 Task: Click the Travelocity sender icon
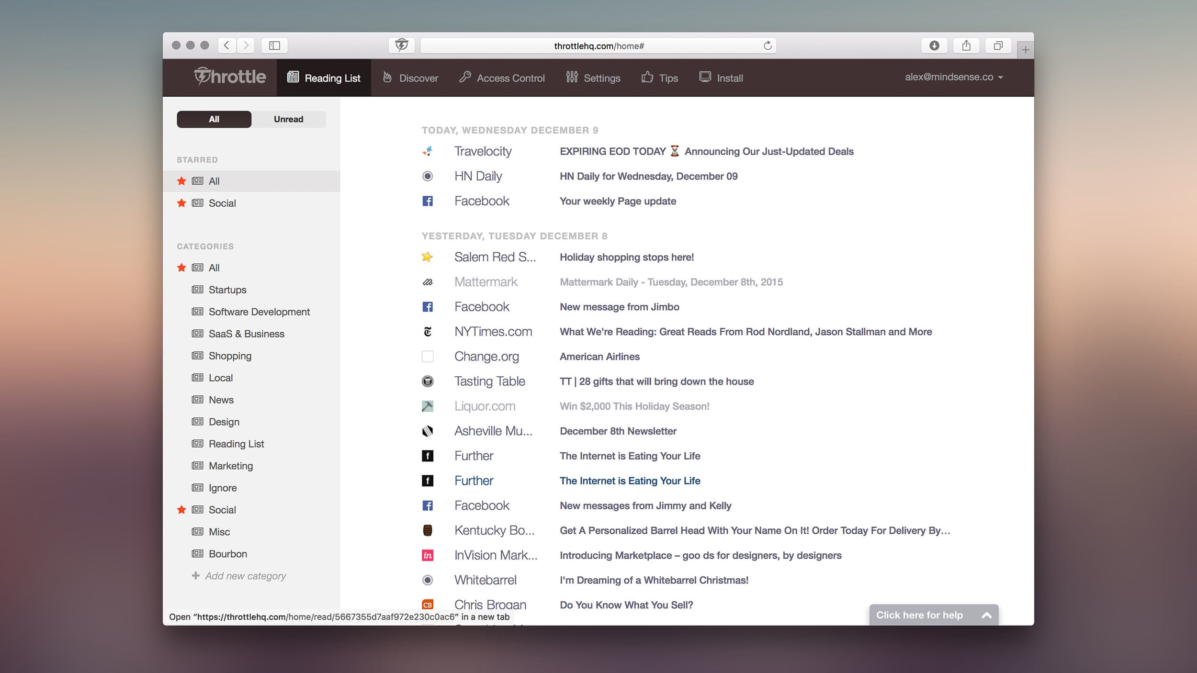point(428,151)
